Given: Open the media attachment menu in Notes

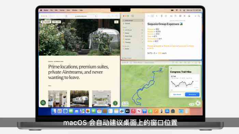Looking at the screenshot, I should (185, 16).
